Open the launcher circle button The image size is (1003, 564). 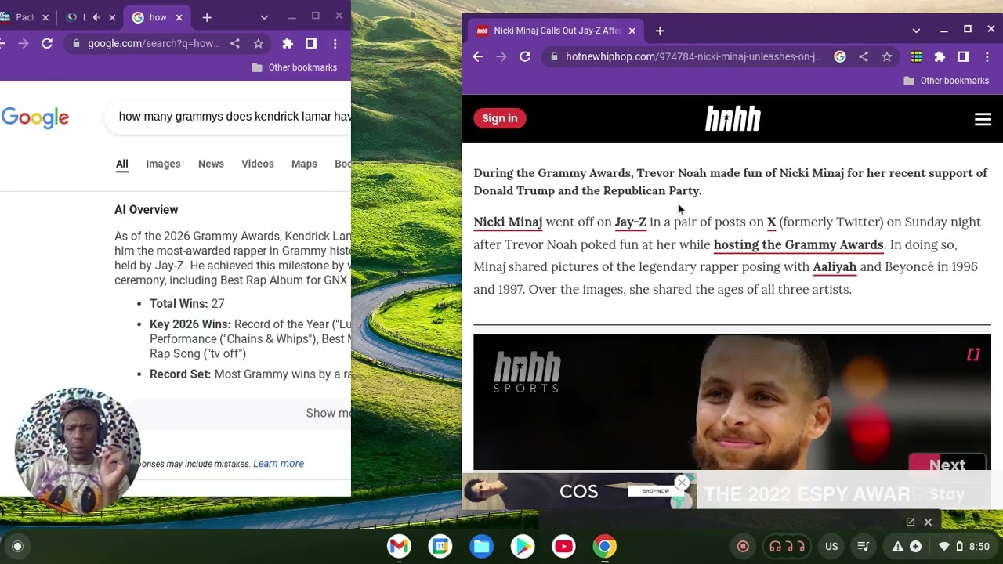coord(17,546)
